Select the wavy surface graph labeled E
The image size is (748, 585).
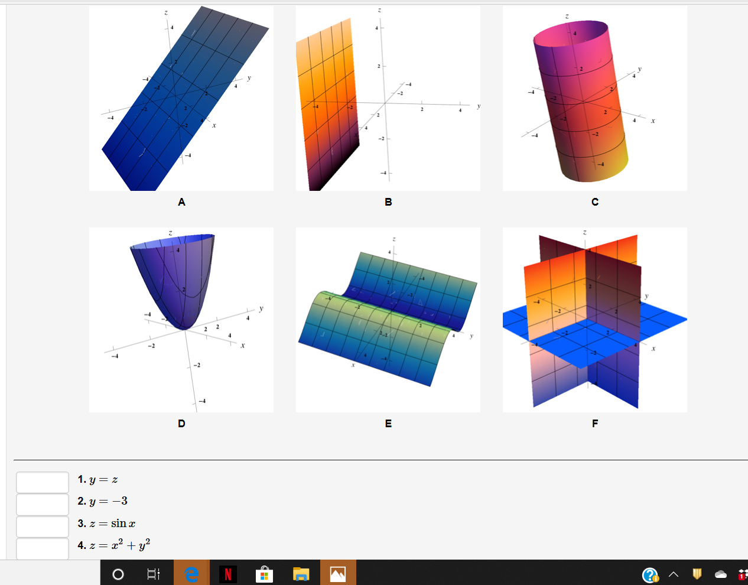pyautogui.click(x=388, y=319)
